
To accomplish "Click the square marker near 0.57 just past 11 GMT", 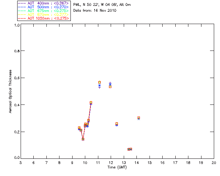I will [x=99, y=82].
